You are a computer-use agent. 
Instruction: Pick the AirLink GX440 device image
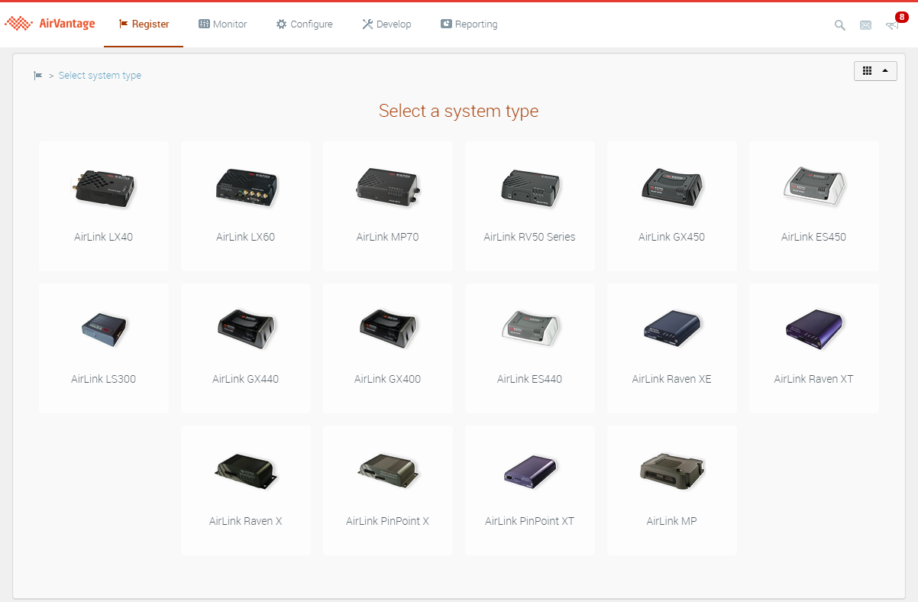pos(246,330)
